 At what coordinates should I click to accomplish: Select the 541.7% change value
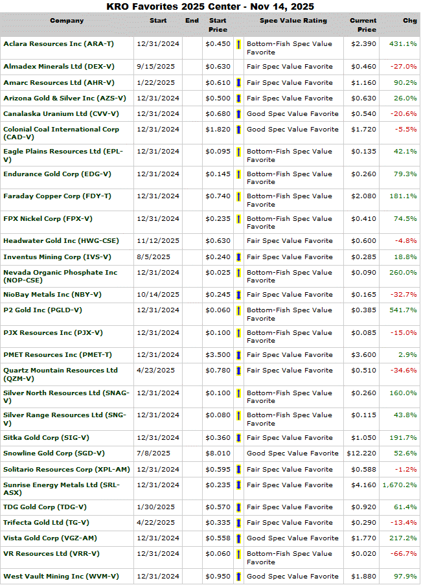(403, 310)
